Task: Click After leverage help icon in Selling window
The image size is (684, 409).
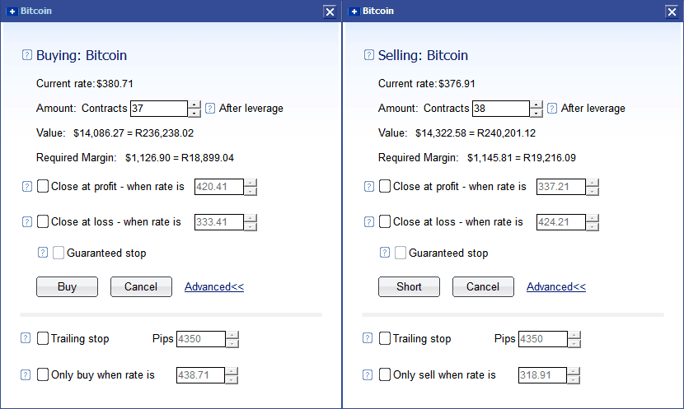Action: (552, 108)
